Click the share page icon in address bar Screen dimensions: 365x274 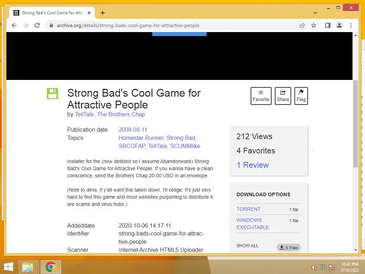[302, 25]
